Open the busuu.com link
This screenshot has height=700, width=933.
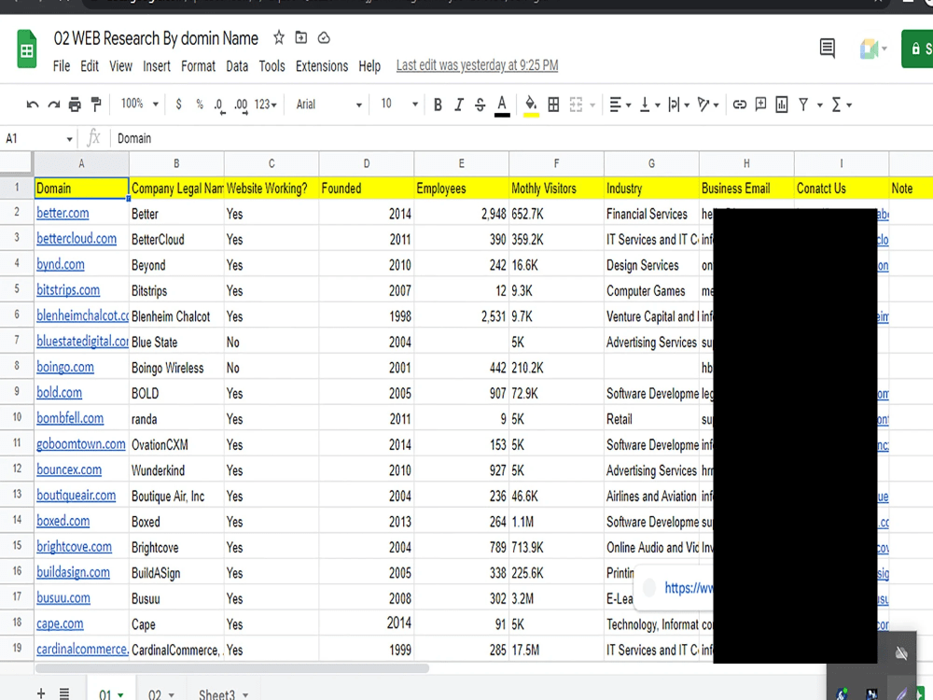click(63, 597)
